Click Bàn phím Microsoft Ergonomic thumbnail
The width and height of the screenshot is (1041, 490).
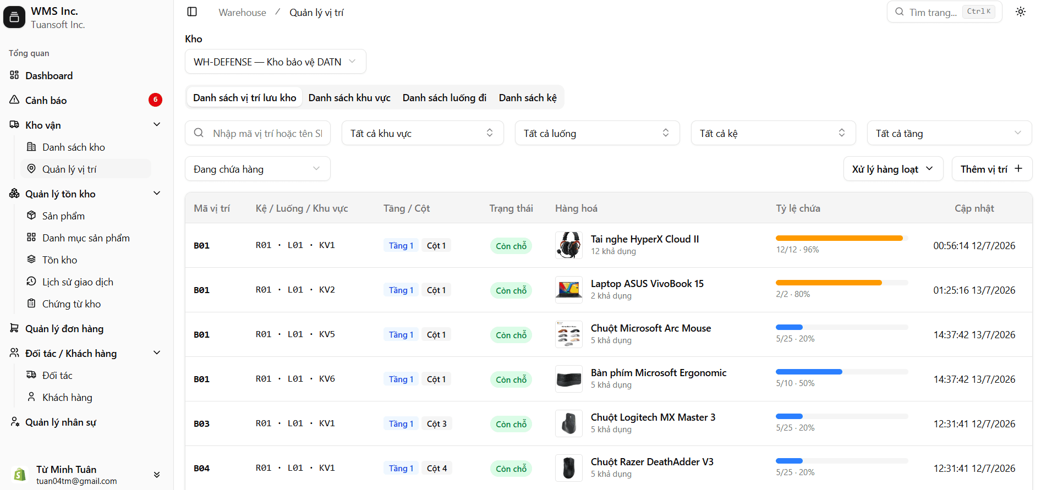pos(569,379)
